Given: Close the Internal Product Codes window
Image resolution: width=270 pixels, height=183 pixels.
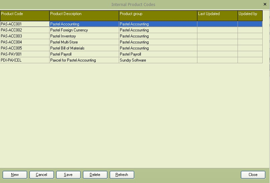Looking at the screenshot, I should (x=265, y=4).
